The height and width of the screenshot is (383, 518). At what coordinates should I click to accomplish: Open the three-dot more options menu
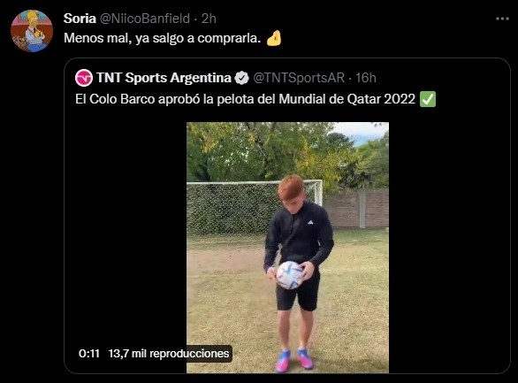pos(502,19)
